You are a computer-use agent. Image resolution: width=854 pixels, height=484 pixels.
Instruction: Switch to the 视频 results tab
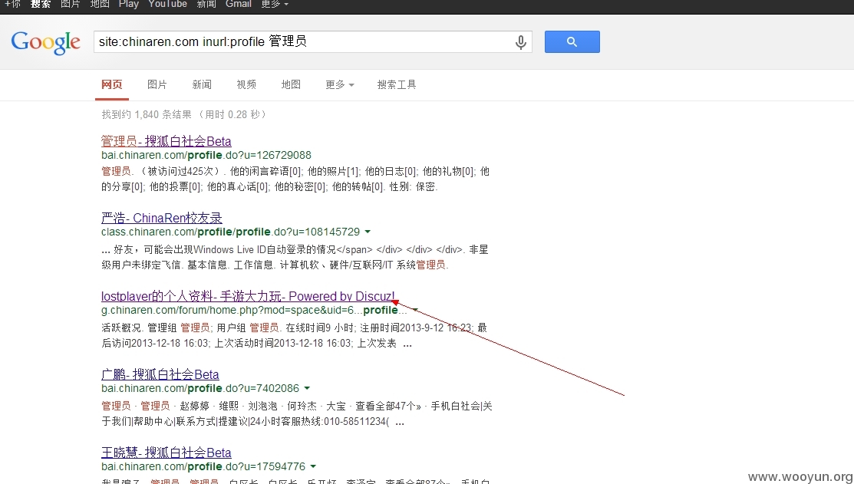[246, 84]
